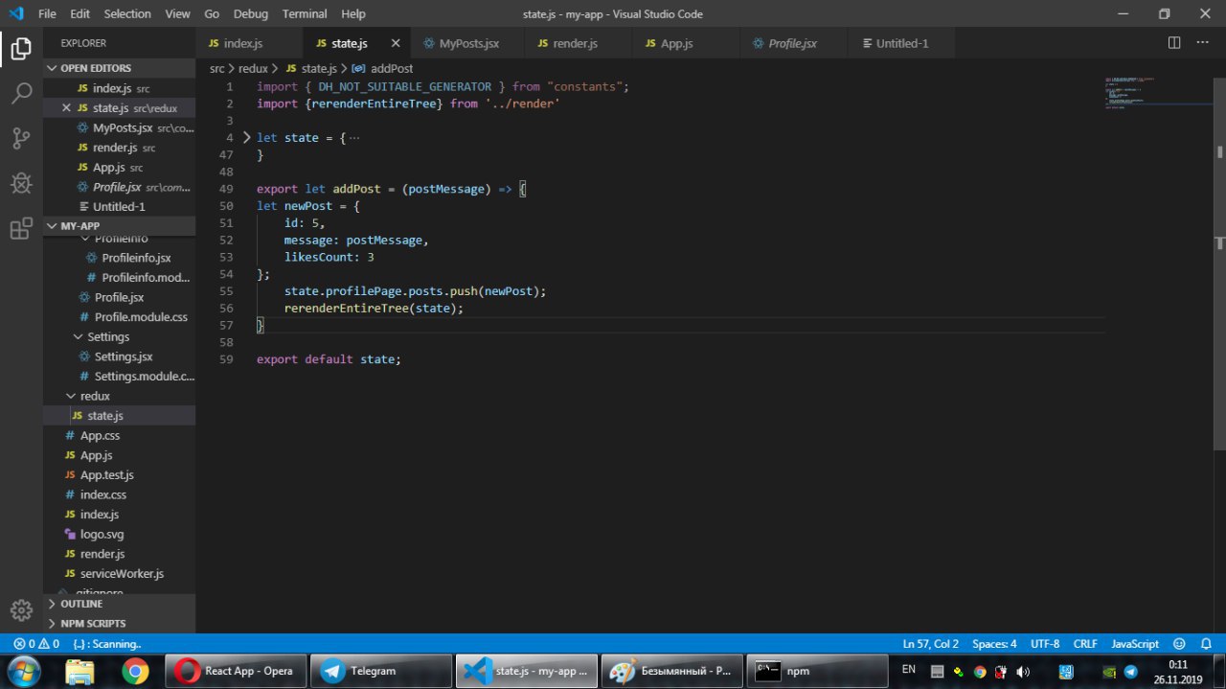Open the Terminal menu
The height and width of the screenshot is (689, 1226).
tap(305, 14)
